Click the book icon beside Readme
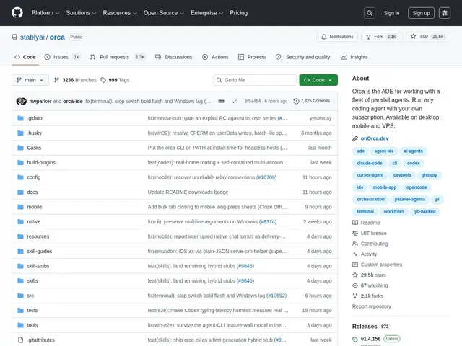 355,223
